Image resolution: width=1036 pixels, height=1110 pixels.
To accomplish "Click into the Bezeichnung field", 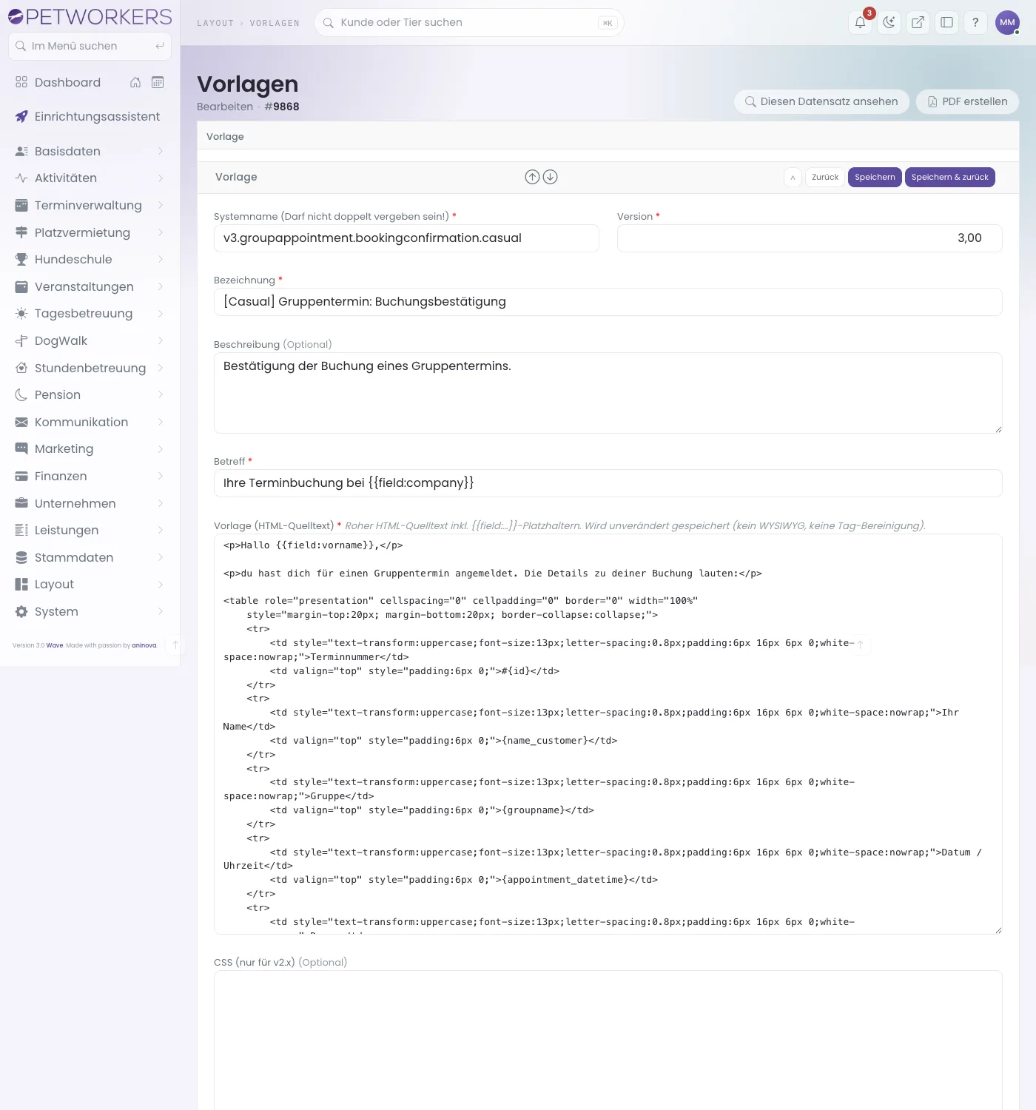I will (608, 302).
